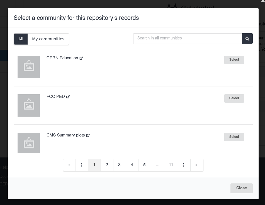Click FCC PED placeholder image
The height and width of the screenshot is (205, 265).
(x=29, y=105)
